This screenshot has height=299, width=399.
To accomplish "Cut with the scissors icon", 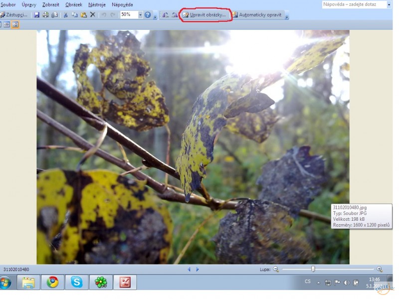I will 65,15.
